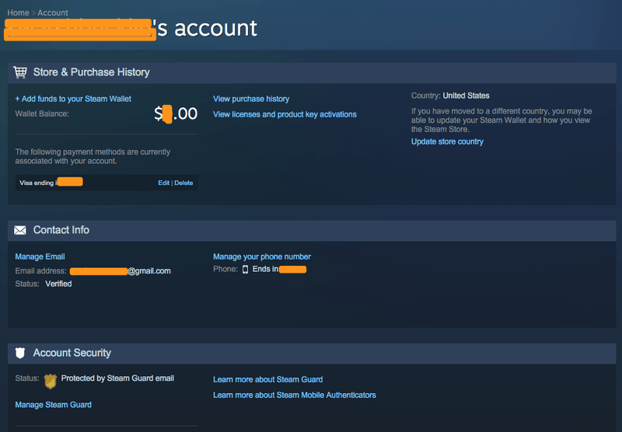The height and width of the screenshot is (432, 622).
Task: View licenses and product key activations
Action: click(285, 114)
